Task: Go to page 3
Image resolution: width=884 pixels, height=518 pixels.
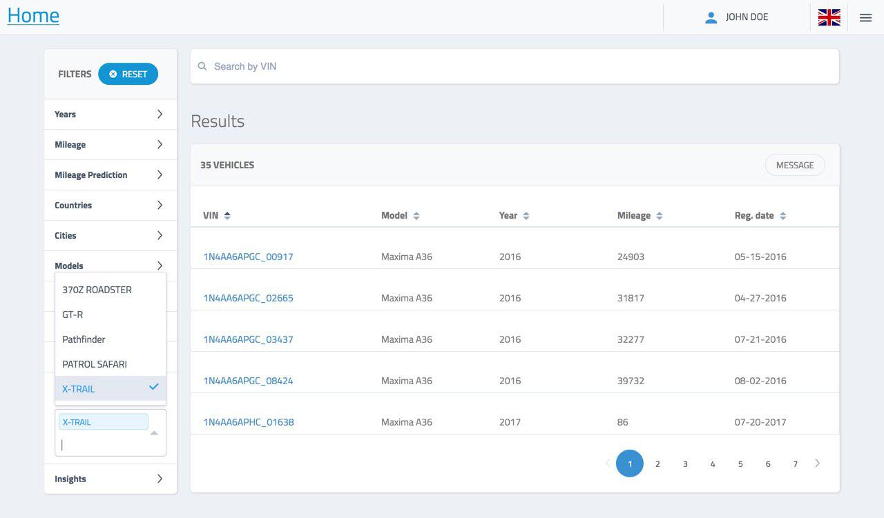Action: [685, 464]
